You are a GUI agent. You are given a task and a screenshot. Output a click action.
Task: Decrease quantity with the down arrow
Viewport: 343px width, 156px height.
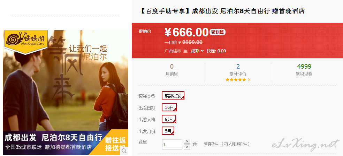pyautogui.click(x=187, y=147)
